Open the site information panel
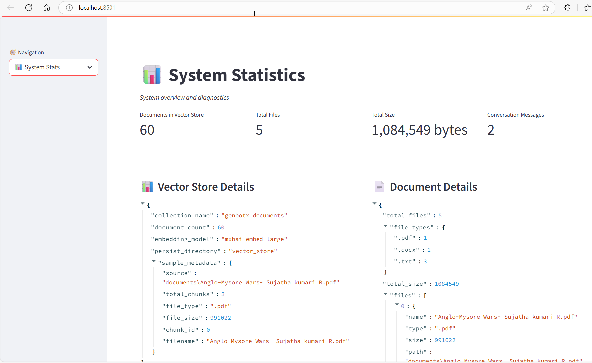Image resolution: width=592 pixels, height=363 pixels. point(69,8)
